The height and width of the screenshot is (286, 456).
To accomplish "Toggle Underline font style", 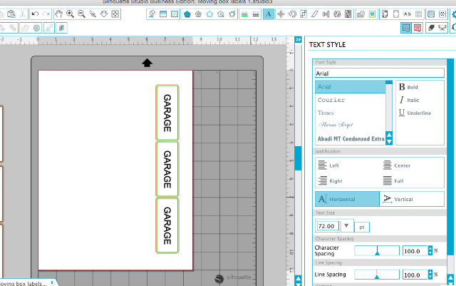I will (x=415, y=113).
